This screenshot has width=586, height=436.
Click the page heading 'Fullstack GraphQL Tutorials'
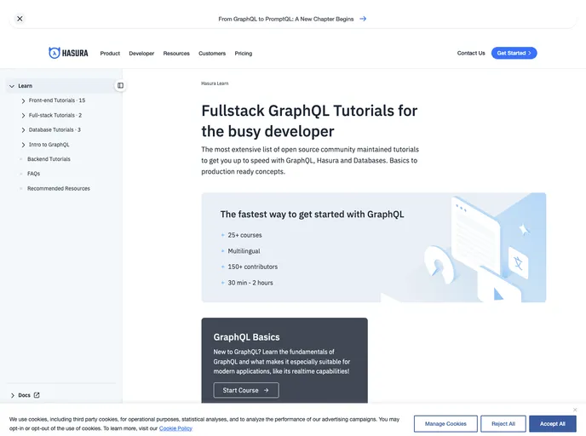click(309, 121)
